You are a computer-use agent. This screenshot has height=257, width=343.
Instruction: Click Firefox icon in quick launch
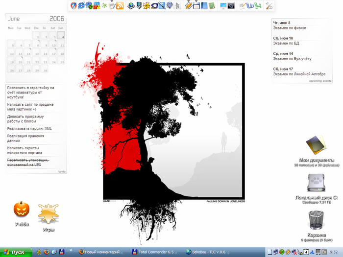[47, 252]
